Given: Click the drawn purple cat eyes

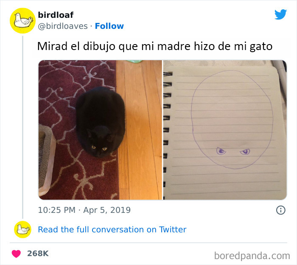Looking at the screenshot, I should (233, 151).
